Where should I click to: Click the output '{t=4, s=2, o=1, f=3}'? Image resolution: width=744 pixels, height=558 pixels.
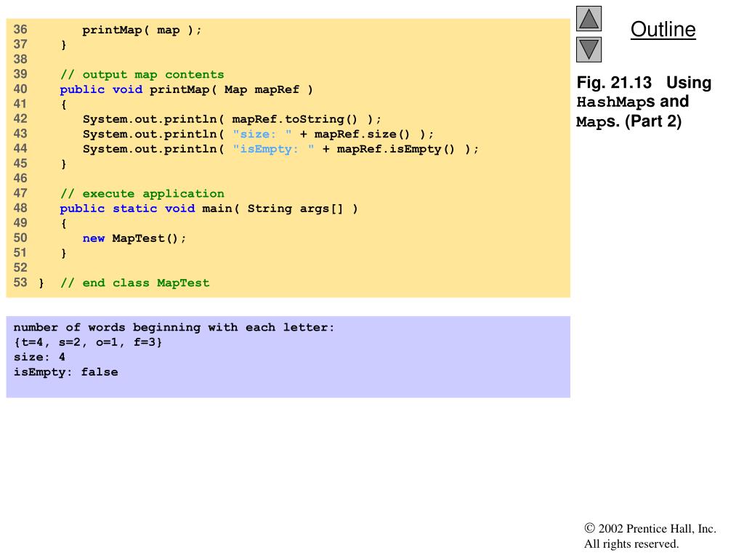88,342
